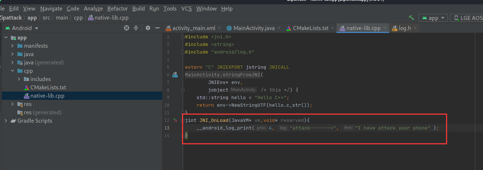483x170 pixels.
Task: Select CMakeLists.txt in the project tree
Action: coord(48,88)
